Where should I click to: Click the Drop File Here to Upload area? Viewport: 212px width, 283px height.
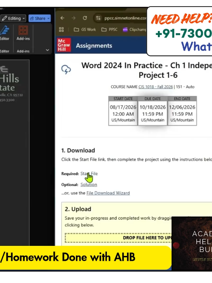(x=119, y=238)
